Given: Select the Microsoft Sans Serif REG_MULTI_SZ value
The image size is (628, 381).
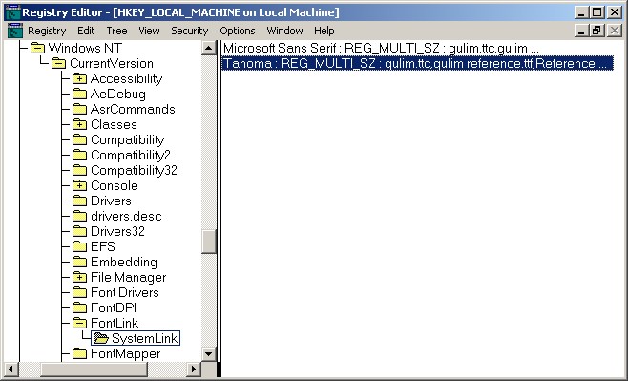Looking at the screenshot, I should tap(381, 49).
